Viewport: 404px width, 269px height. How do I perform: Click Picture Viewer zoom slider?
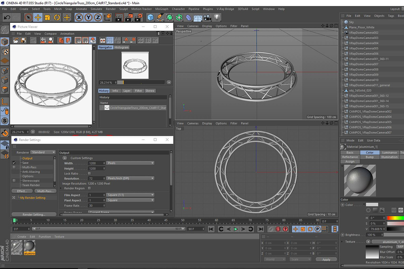pyautogui.click(x=141, y=82)
